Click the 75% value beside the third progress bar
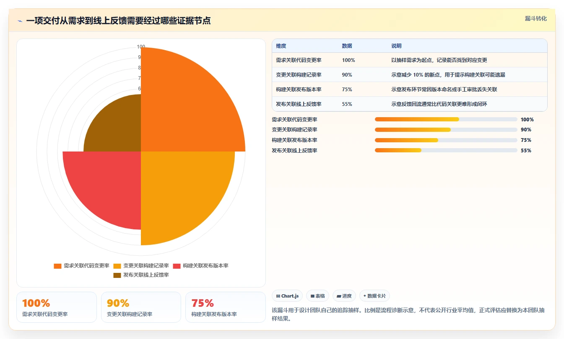Image resolution: width=564 pixels, height=339 pixels. pyautogui.click(x=526, y=140)
